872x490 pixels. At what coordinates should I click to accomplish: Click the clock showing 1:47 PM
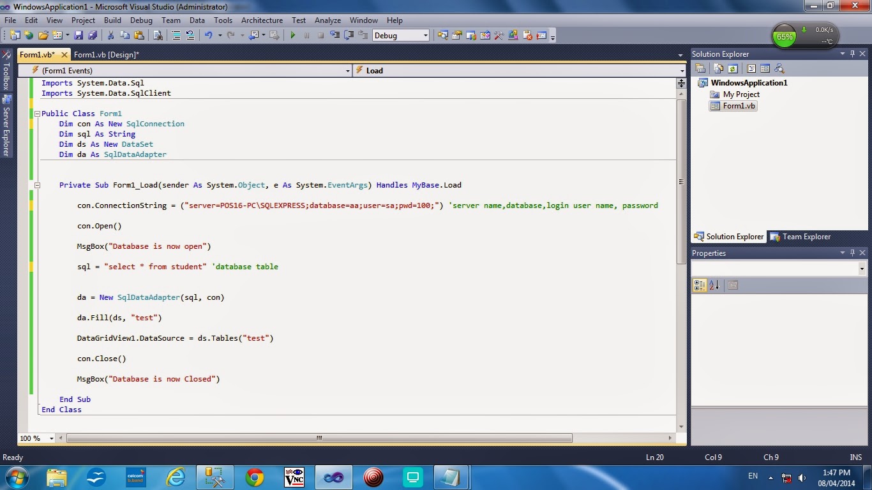click(x=836, y=473)
